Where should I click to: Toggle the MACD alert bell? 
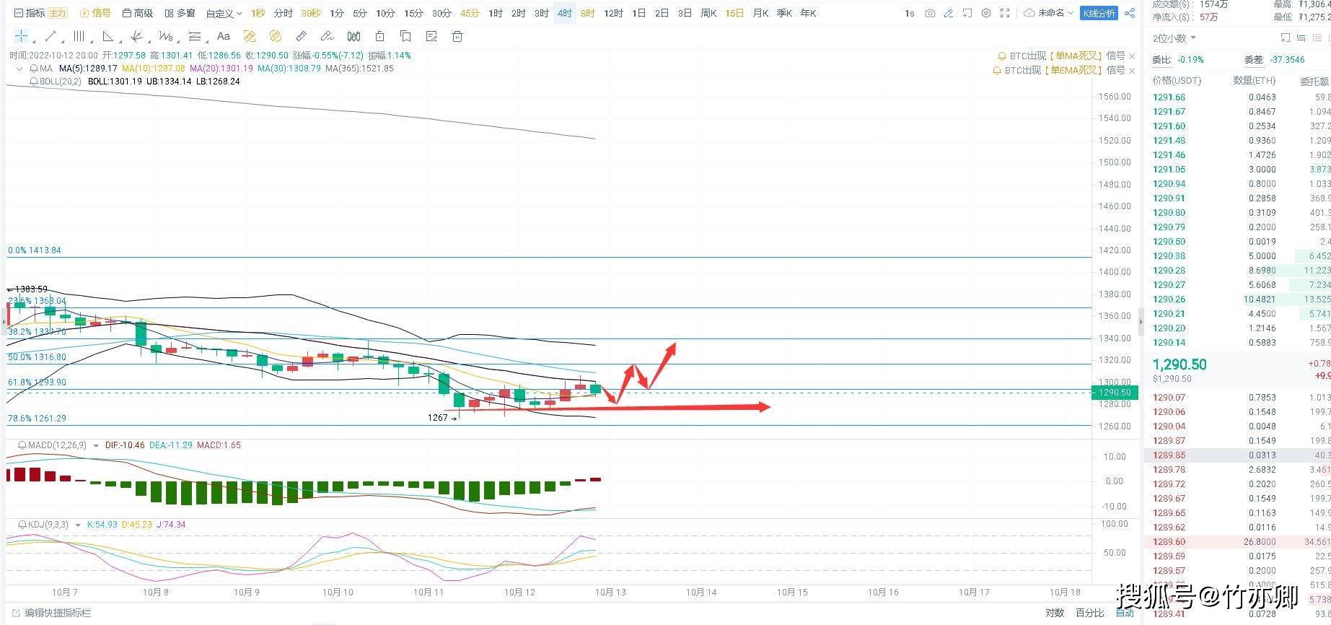point(22,445)
